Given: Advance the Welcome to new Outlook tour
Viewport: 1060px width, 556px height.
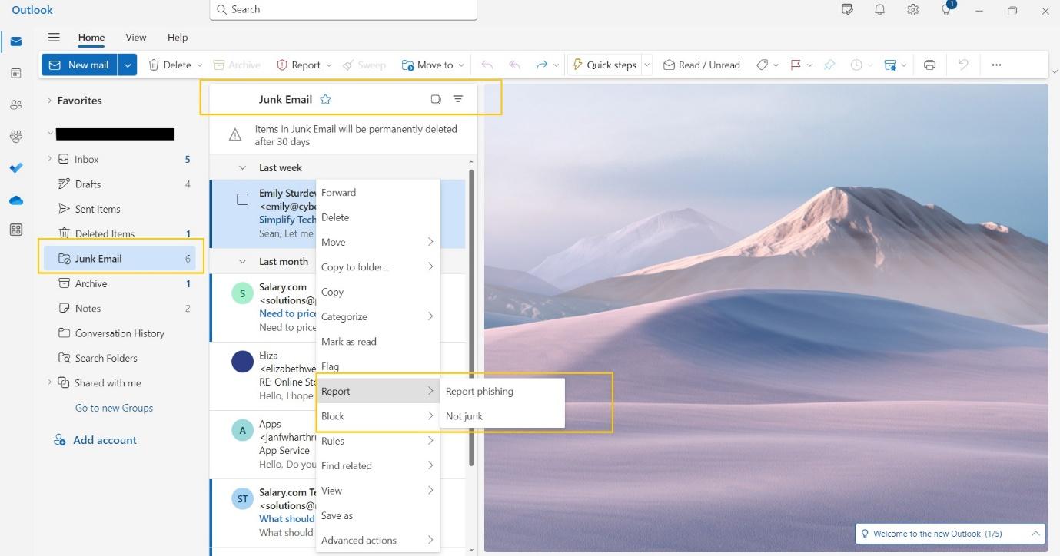Looking at the screenshot, I should coord(1035,534).
